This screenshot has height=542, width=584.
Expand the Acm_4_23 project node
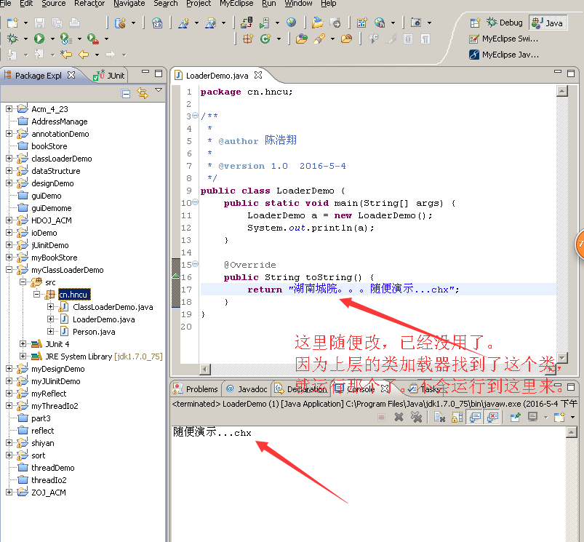pyautogui.click(x=9, y=109)
